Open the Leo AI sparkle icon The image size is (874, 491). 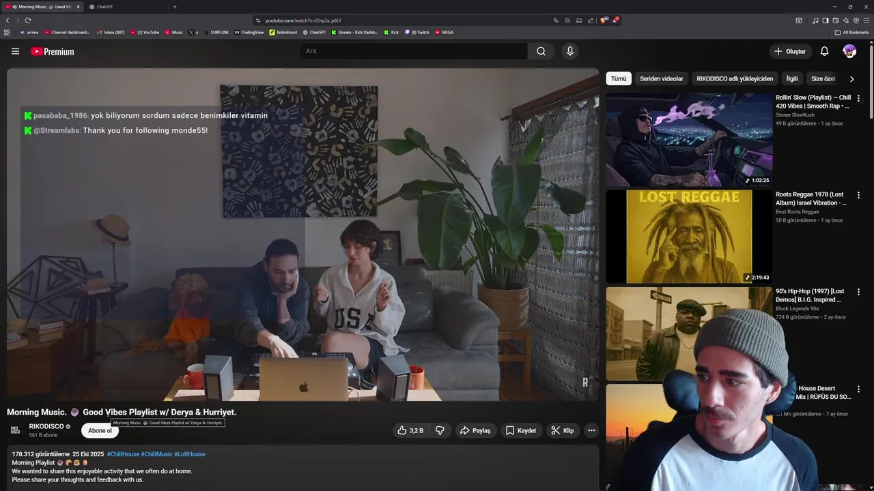coord(846,20)
